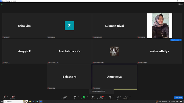The height and width of the screenshot is (103, 184).
Task: Select the Anggie F video tile
Action: click(24, 51)
